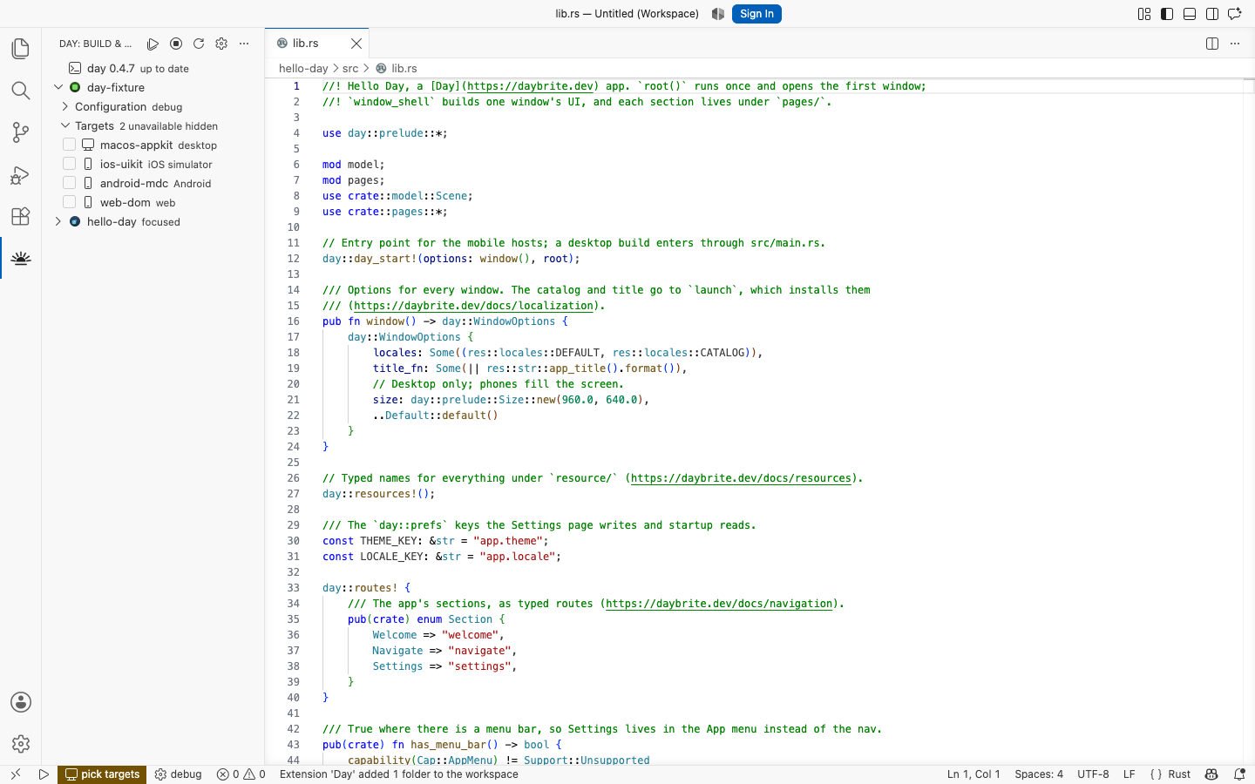Check the ios-uikit target checkbox

click(x=70, y=164)
